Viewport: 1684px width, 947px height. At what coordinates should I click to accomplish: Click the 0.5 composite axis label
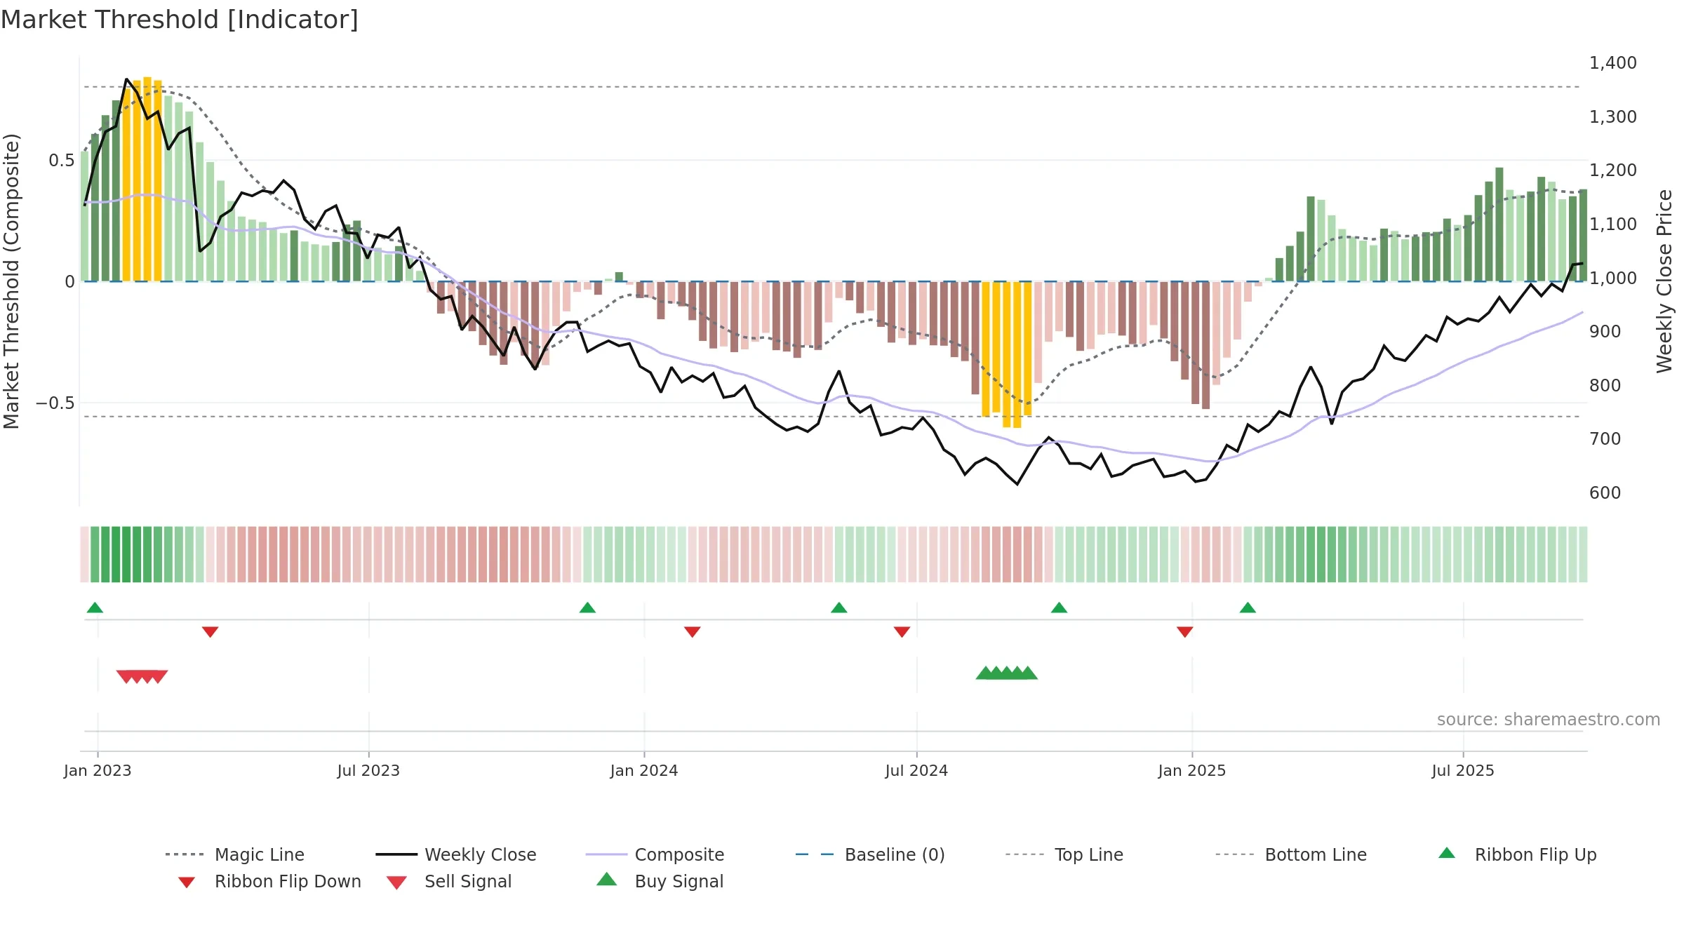[61, 161]
